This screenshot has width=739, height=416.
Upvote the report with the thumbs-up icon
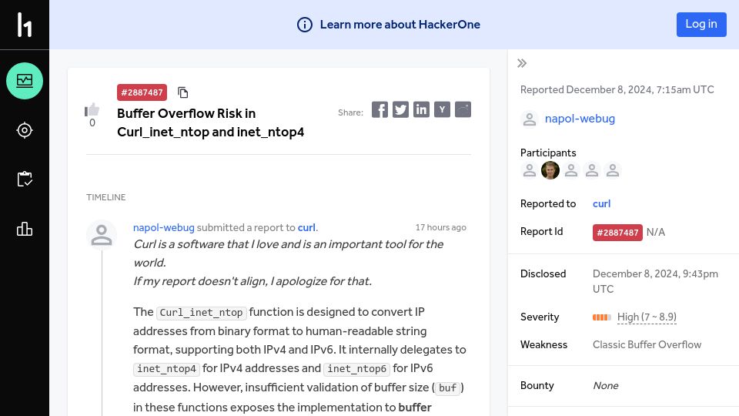click(x=92, y=109)
